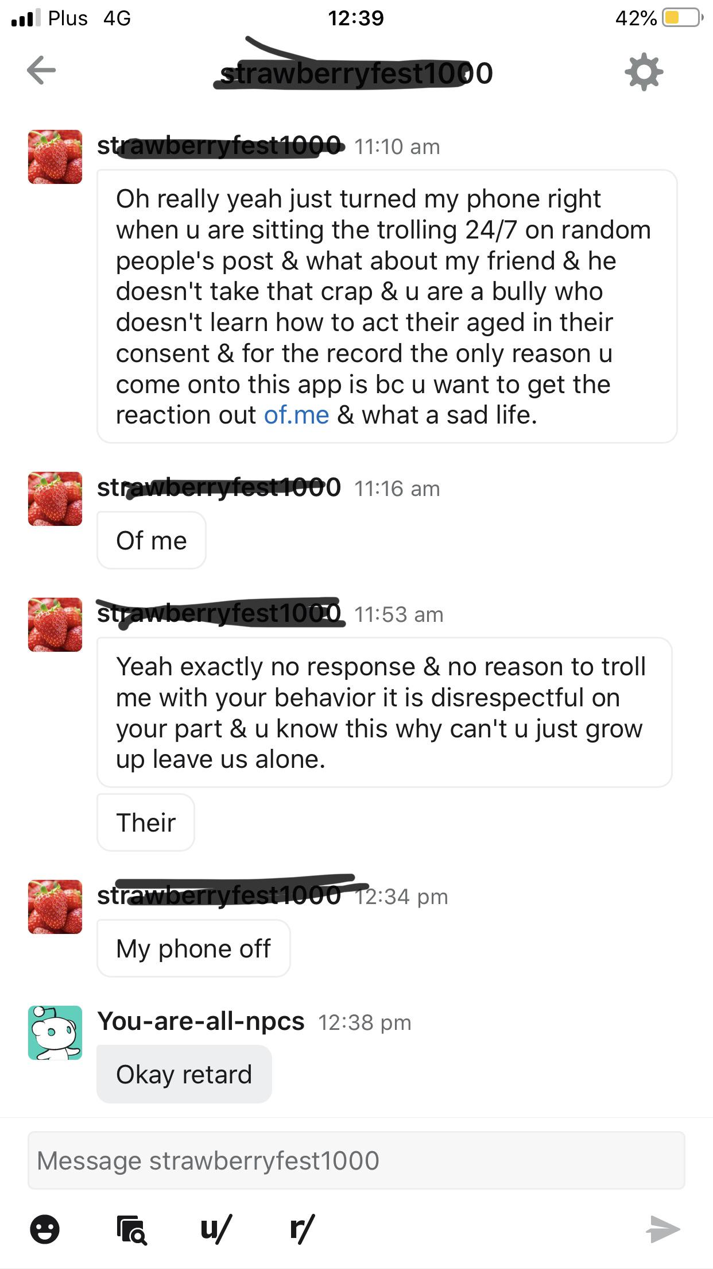713x1269 pixels.
Task: Tap the strawberry avatar at 11:10 am
Action: 55,157
